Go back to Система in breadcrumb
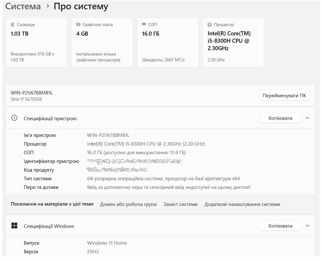322x261 pixels. (x=23, y=7)
